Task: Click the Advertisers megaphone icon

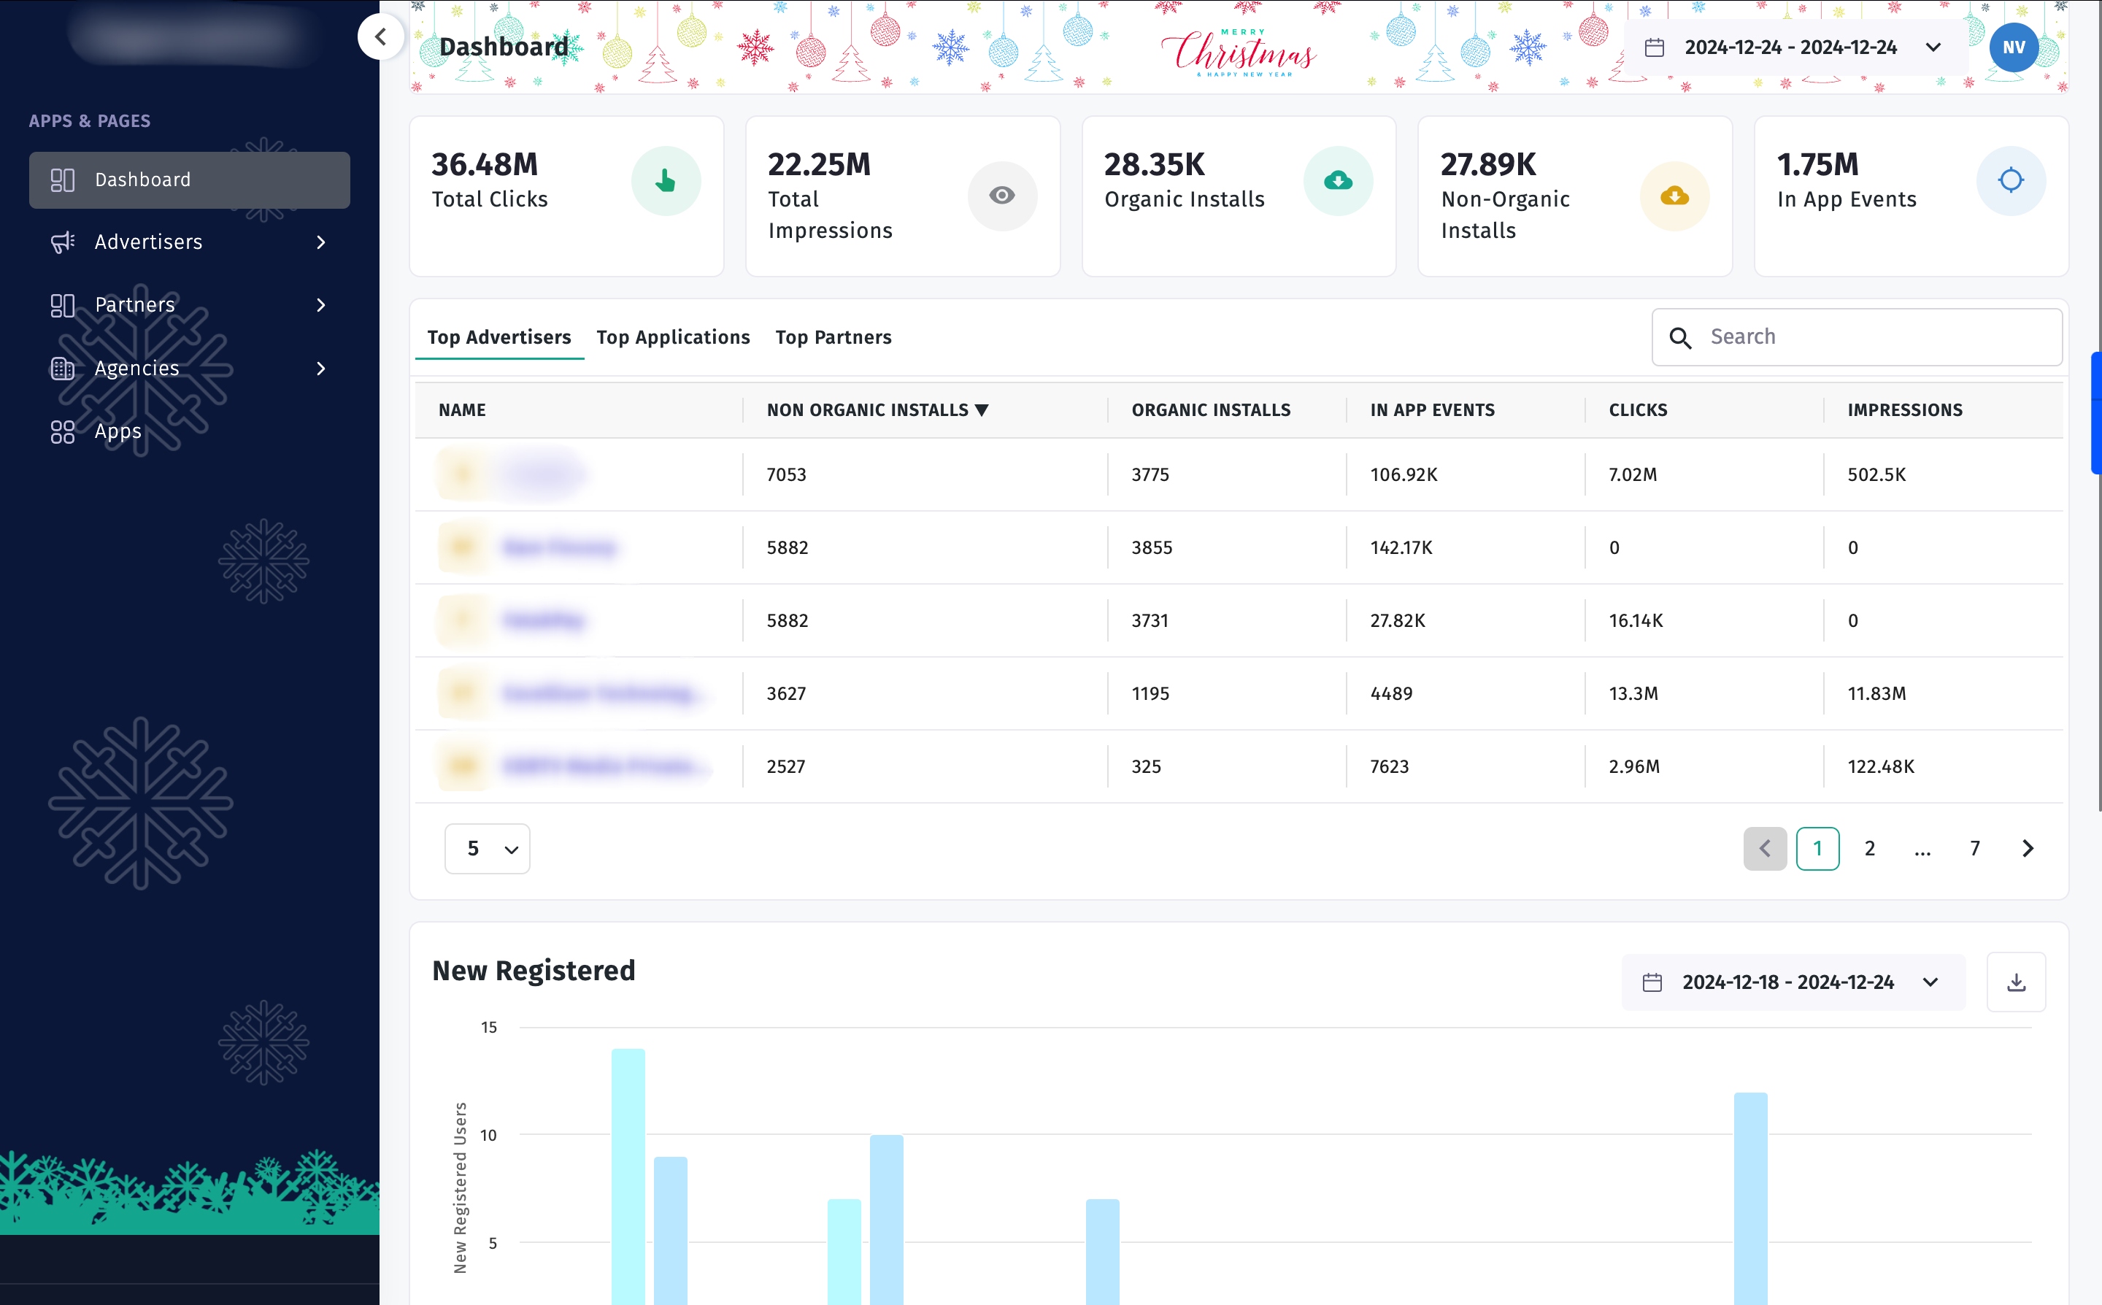Action: click(x=62, y=242)
